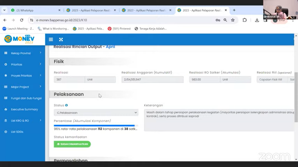Click the Status info icon
Screen dimensions: 298x167
pos(66,105)
